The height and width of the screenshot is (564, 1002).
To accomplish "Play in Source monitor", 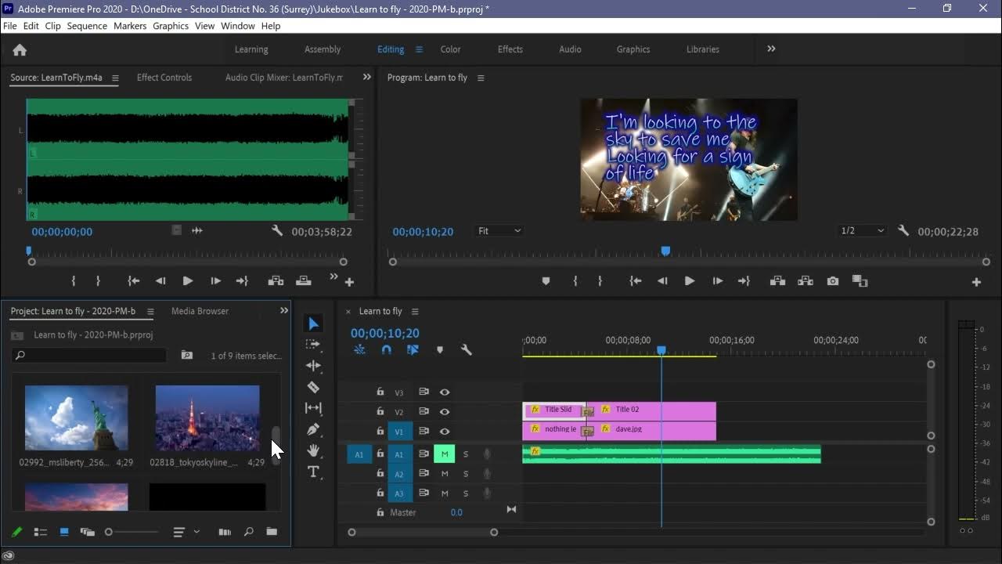I will 188,281.
